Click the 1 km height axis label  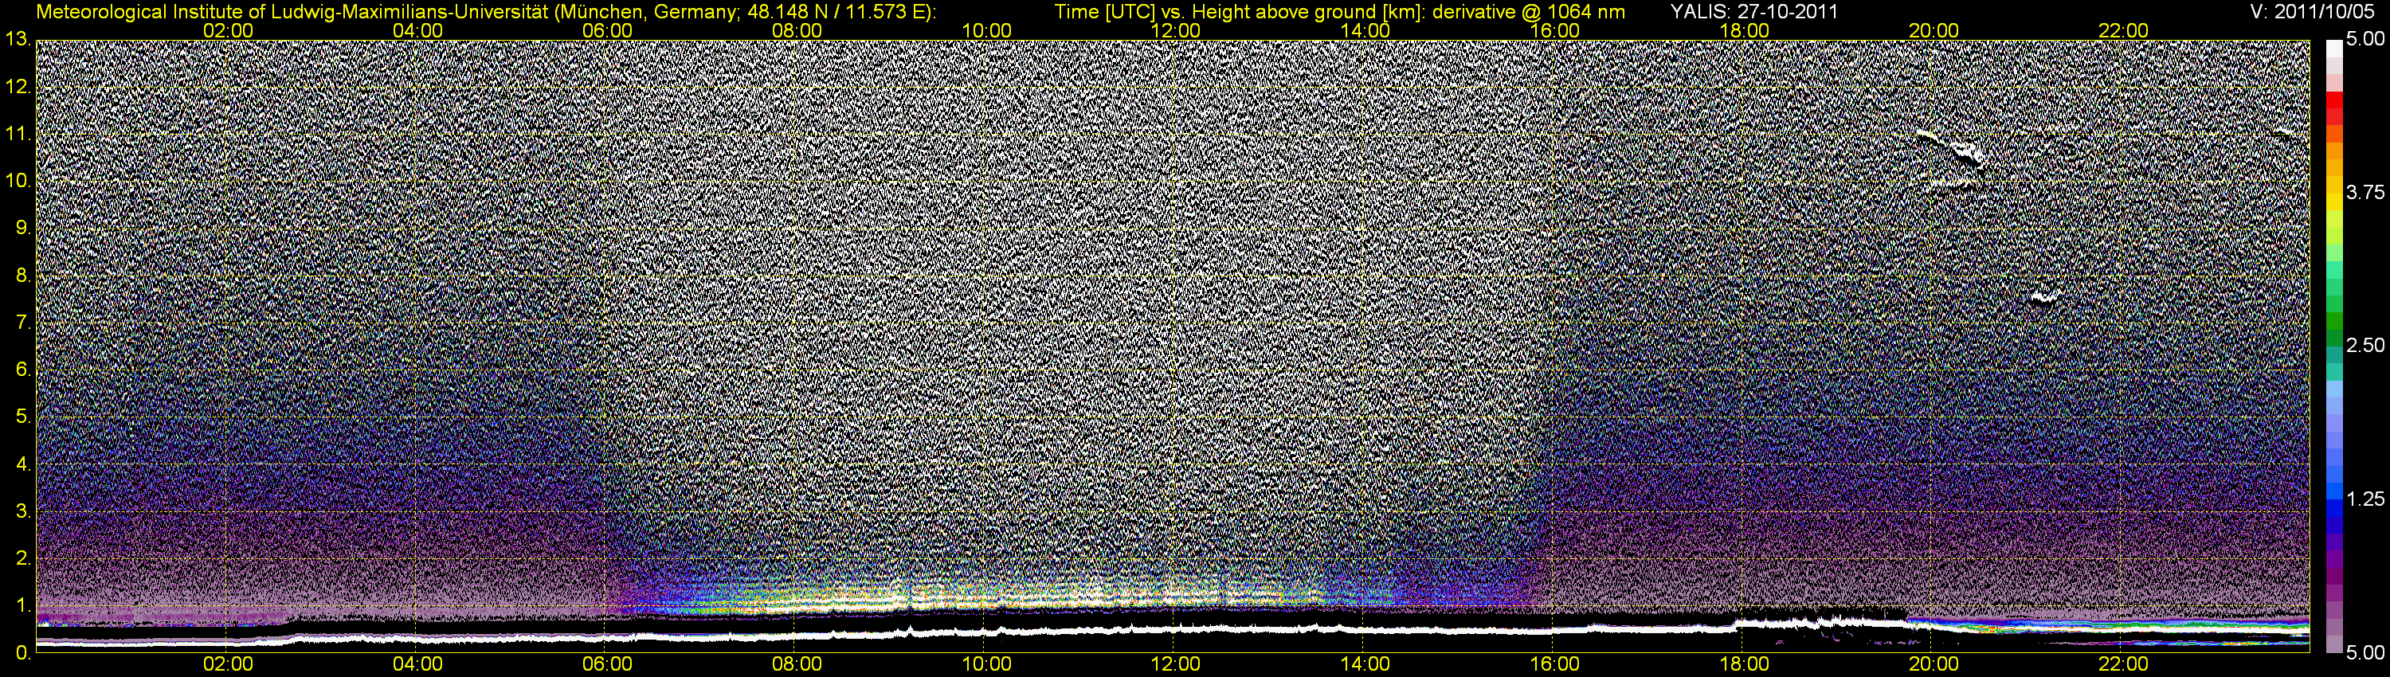pos(23,605)
